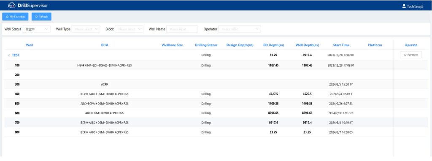432x161 pixels.
Task: Click the ACPR BHA cell in row 300
Action: [105, 84]
